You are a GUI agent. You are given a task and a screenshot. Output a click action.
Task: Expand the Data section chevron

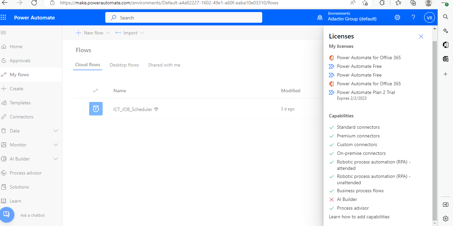[x=56, y=130]
